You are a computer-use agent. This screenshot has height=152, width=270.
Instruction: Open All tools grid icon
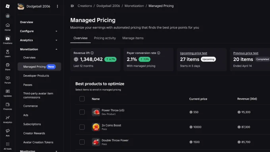[x=8, y=146]
